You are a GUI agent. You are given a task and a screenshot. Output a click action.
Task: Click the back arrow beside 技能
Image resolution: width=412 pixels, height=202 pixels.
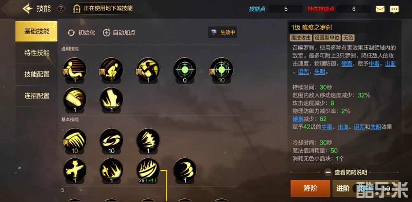pos(27,9)
